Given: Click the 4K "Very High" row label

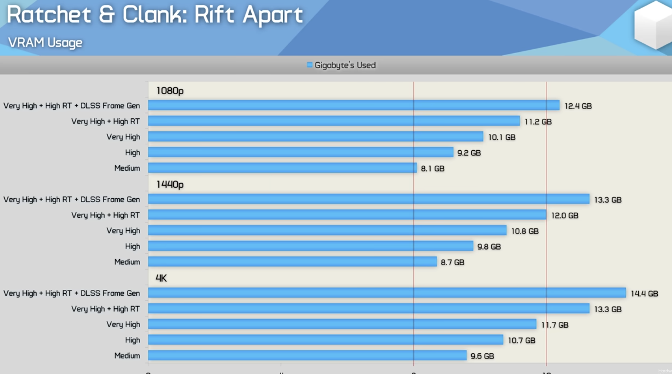Looking at the screenshot, I should (x=123, y=324).
